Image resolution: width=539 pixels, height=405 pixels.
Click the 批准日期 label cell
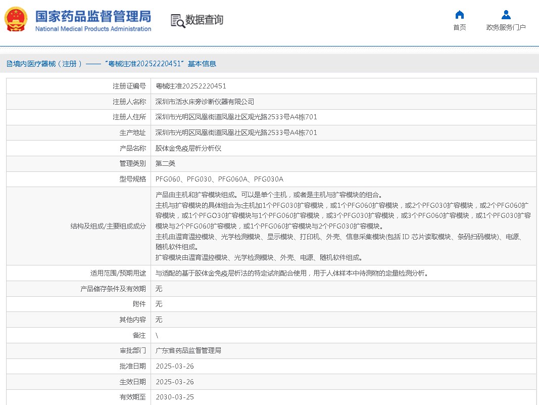132,366
